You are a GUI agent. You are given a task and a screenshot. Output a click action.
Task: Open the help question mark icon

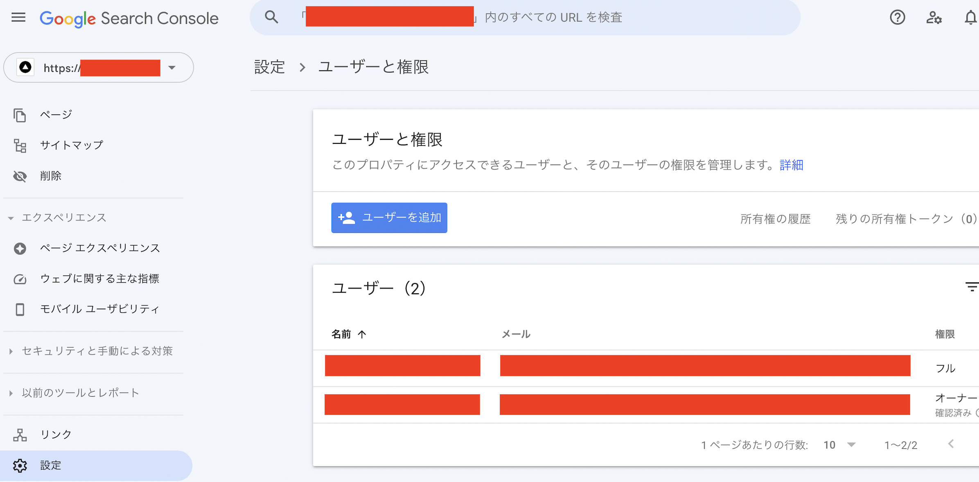point(897,18)
